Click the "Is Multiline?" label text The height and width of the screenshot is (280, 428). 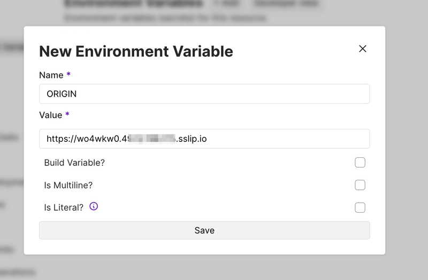pos(68,185)
